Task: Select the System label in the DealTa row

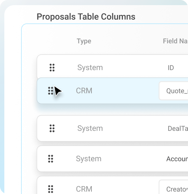Action: click(90, 129)
